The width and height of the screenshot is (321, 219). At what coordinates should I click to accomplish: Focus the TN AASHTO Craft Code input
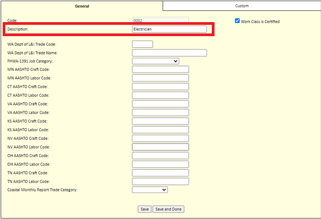point(160,173)
